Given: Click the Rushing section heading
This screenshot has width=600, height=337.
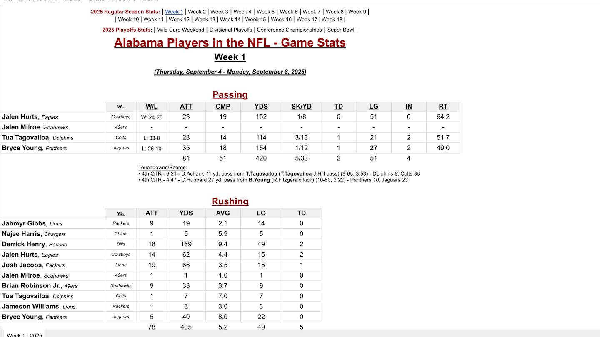Looking at the screenshot, I should 230,201.
